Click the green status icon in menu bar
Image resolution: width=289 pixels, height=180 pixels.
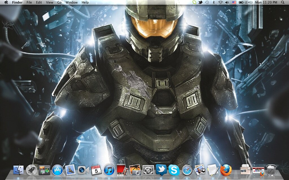194,2
